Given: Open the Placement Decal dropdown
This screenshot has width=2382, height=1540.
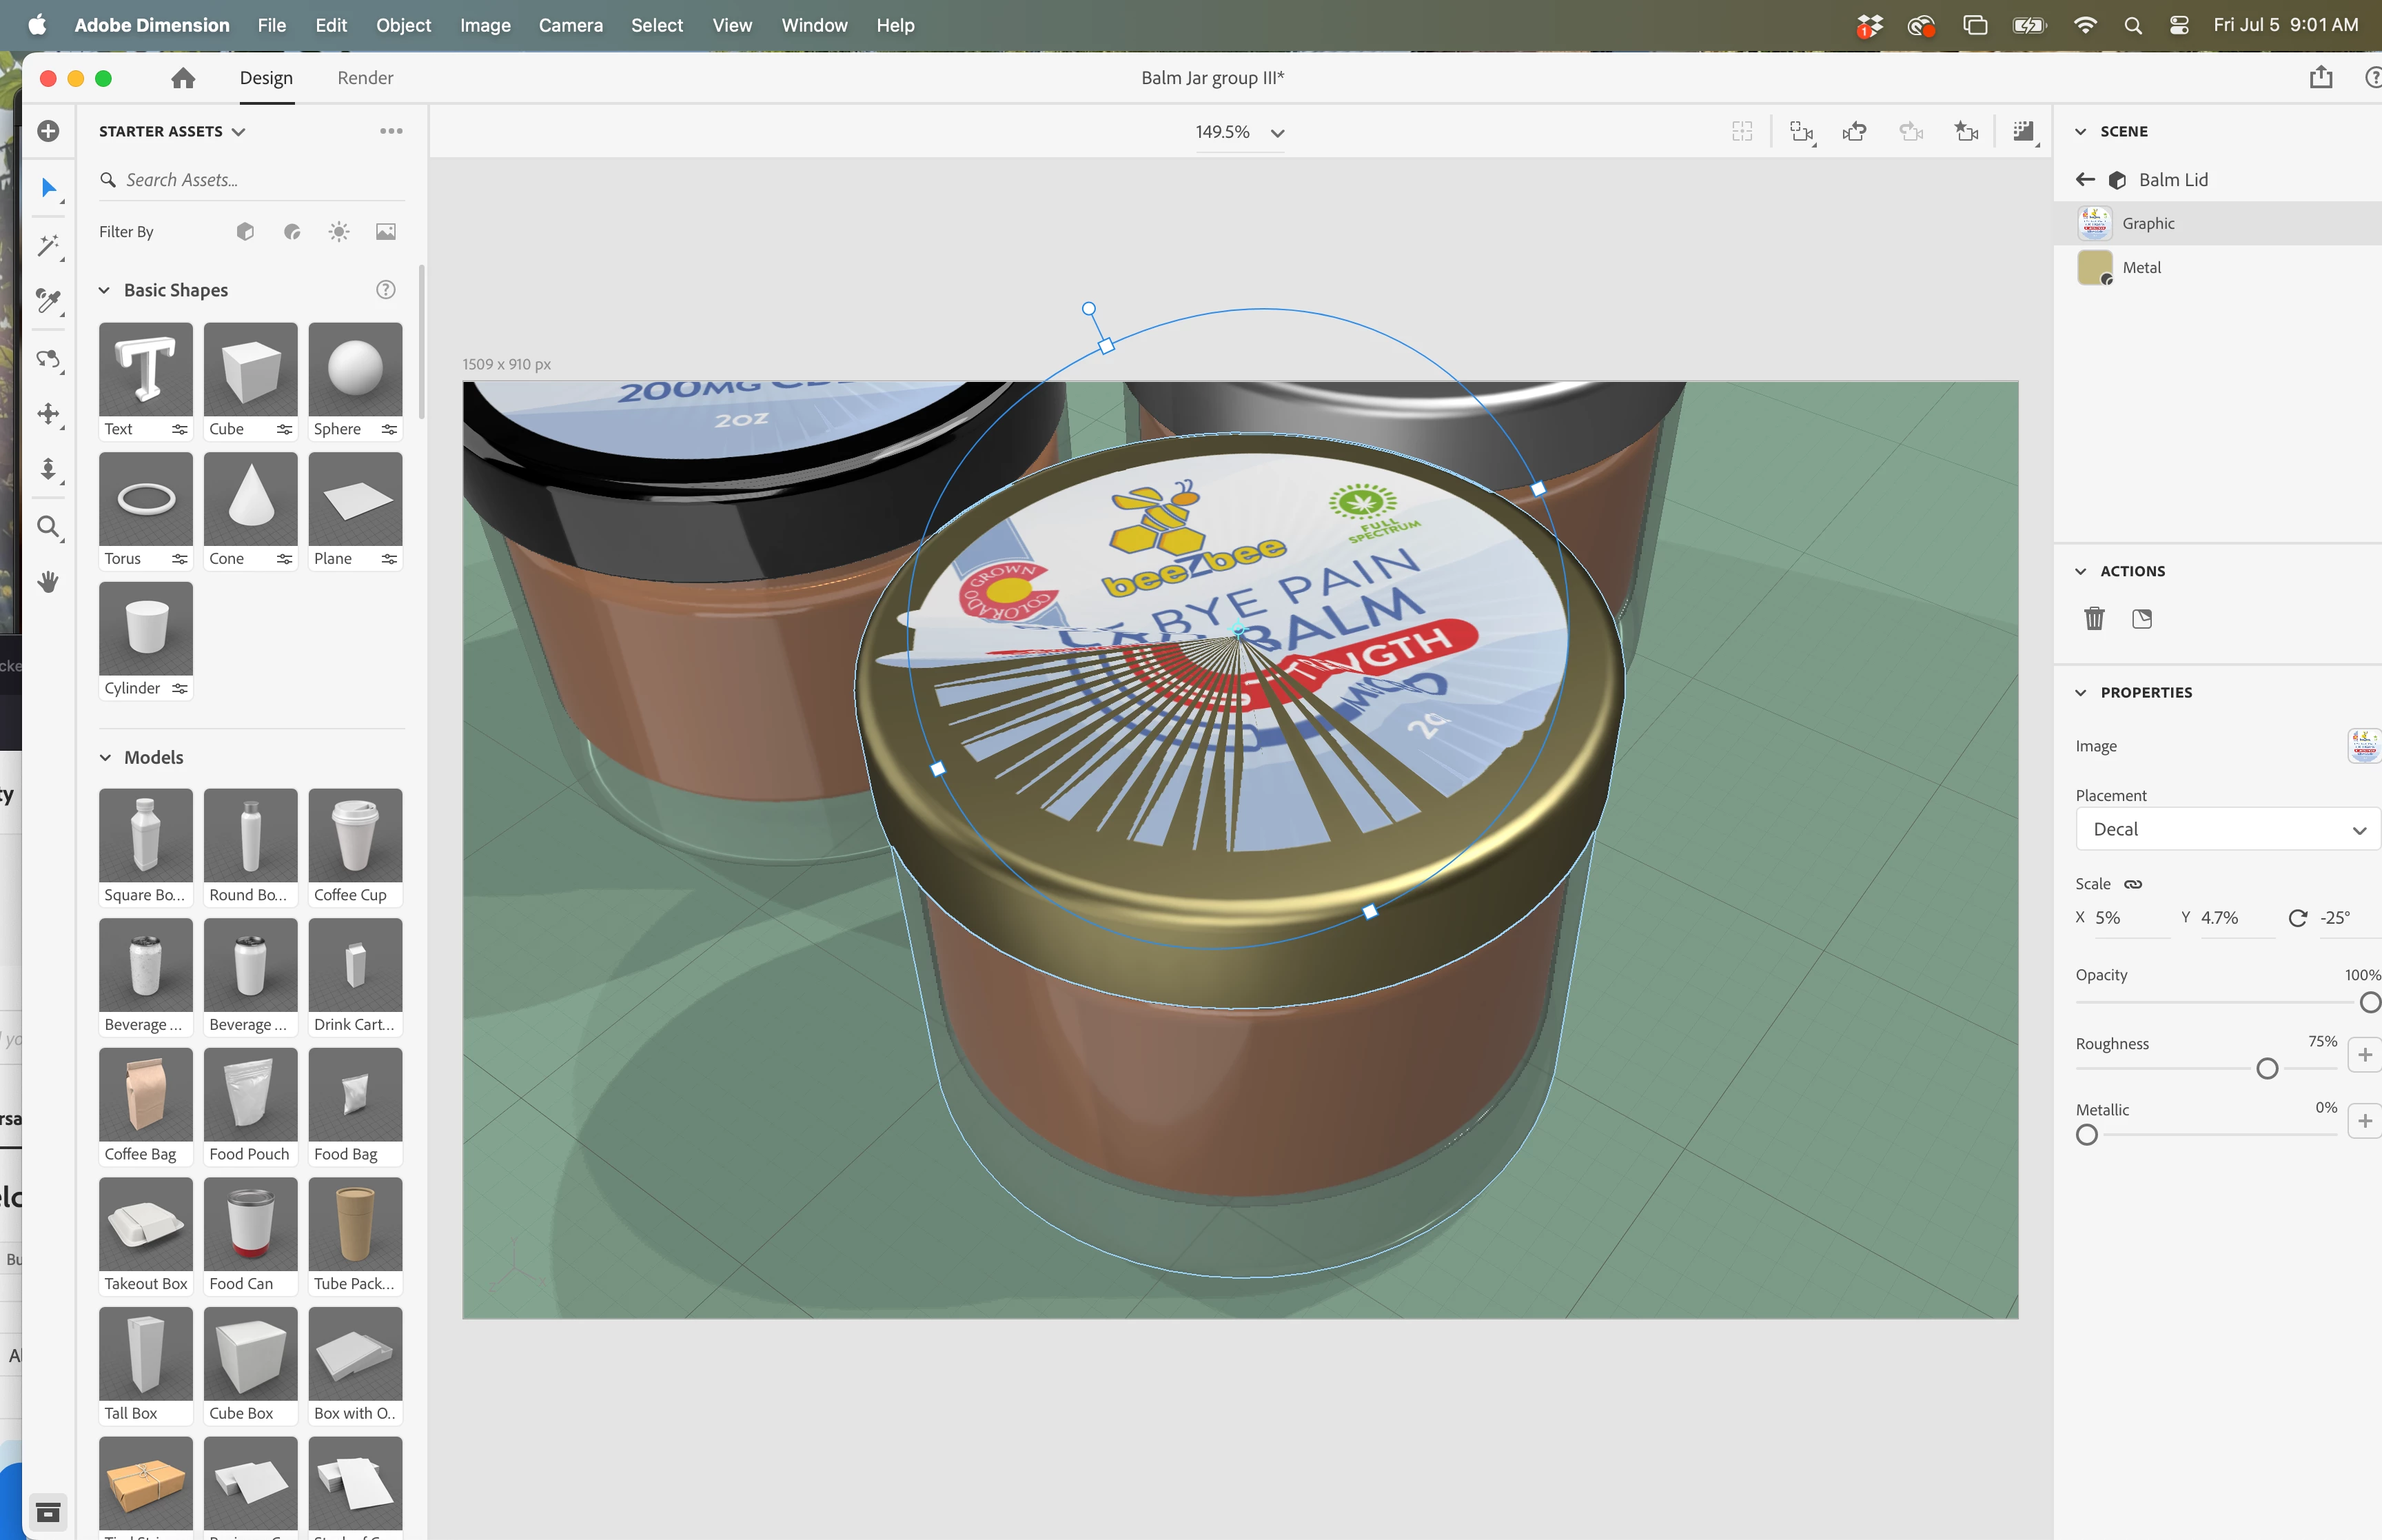Looking at the screenshot, I should point(2228,829).
